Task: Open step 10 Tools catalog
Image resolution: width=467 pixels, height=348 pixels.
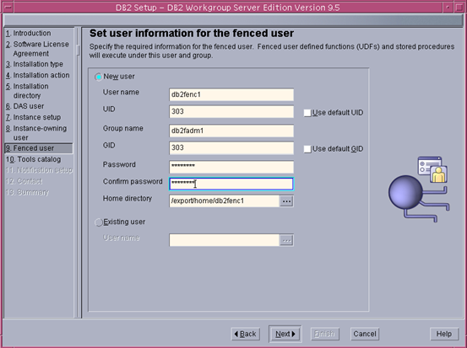Action: 33,159
